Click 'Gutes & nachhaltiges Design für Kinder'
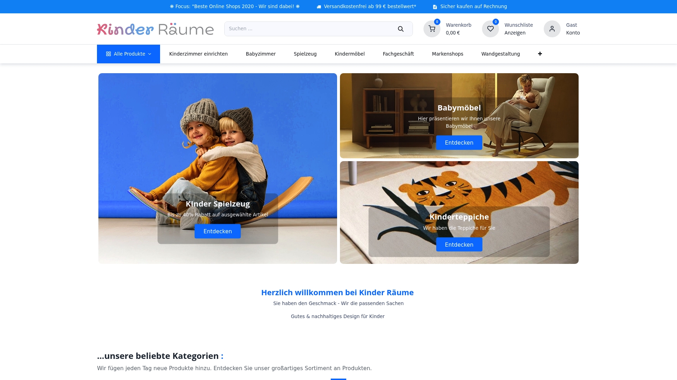The image size is (677, 380). pos(337,316)
